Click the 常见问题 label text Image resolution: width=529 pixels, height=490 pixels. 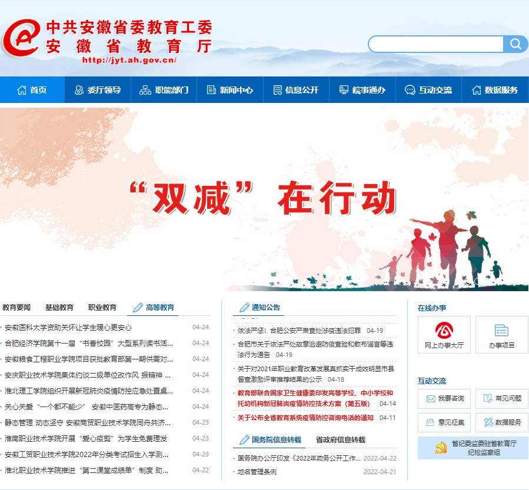click(x=508, y=398)
